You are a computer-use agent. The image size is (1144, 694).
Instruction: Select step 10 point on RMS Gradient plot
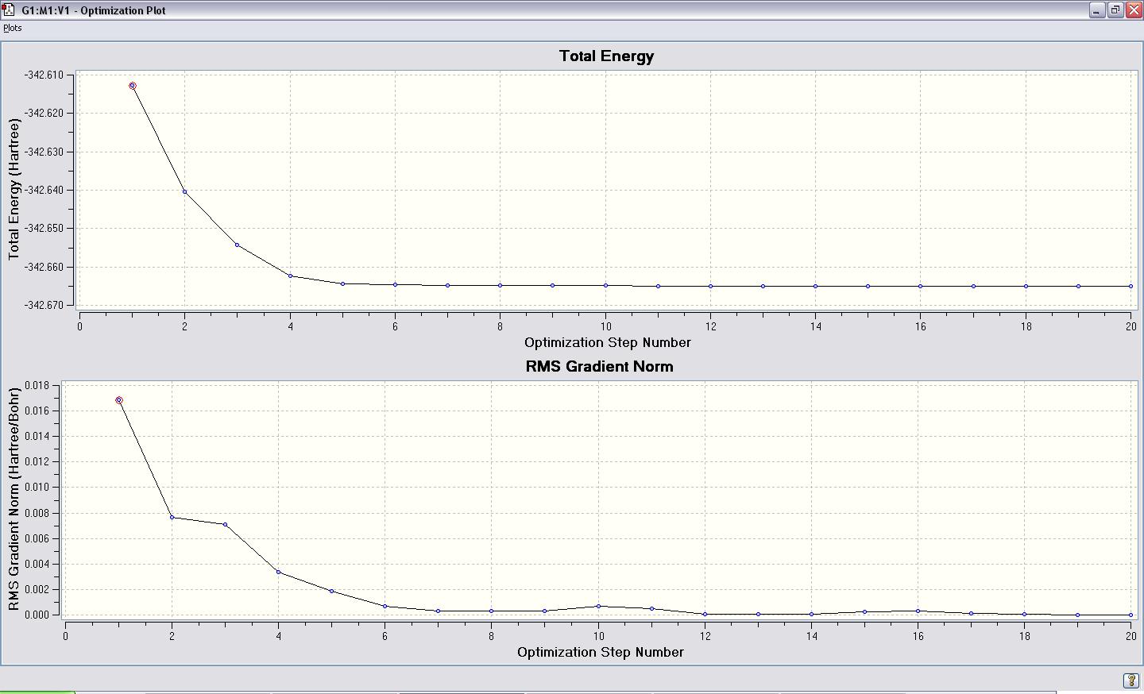click(x=598, y=606)
